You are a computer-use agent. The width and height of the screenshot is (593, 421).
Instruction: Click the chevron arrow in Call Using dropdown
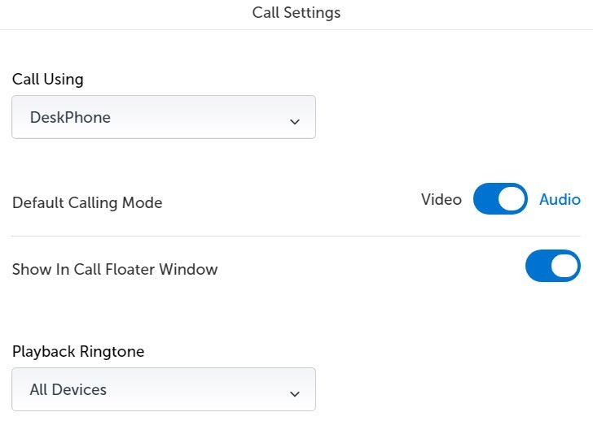[x=294, y=122]
